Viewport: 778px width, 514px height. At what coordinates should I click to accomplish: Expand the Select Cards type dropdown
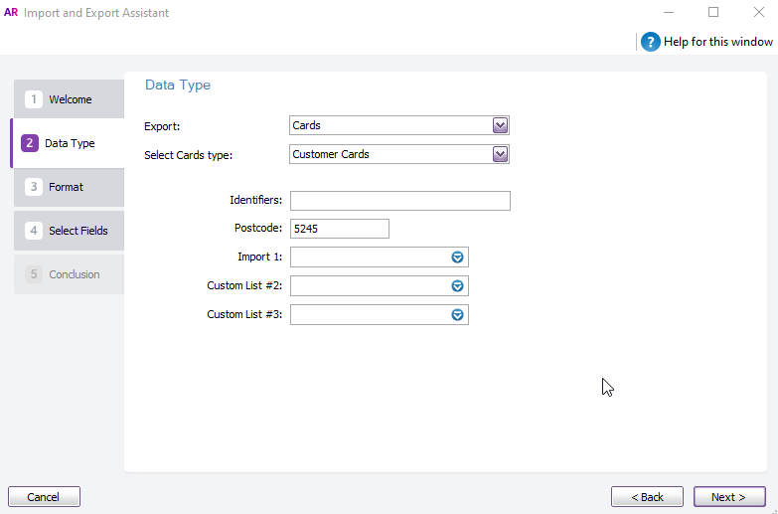[500, 154]
